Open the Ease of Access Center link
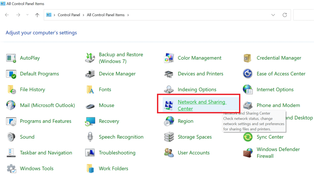The image size is (314, 174). 281,74
